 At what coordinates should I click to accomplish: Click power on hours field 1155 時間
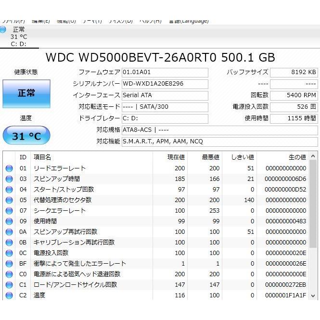(x=294, y=118)
